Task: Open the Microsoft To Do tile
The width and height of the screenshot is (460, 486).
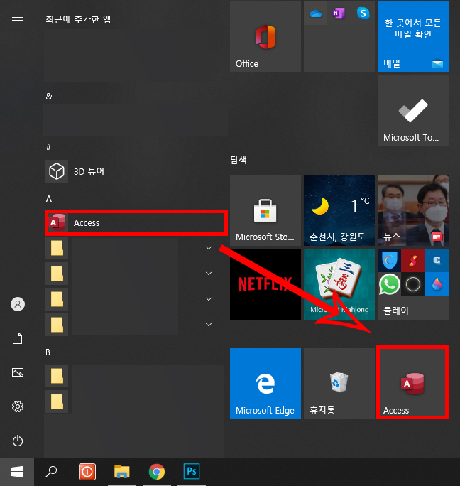Action: click(x=413, y=111)
